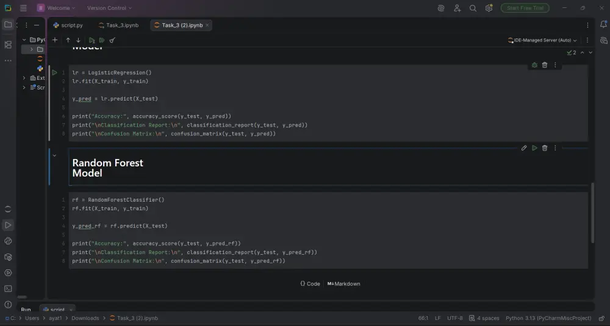Open the Welcome project dropdown
This screenshot has width=610, height=326.
[56, 8]
